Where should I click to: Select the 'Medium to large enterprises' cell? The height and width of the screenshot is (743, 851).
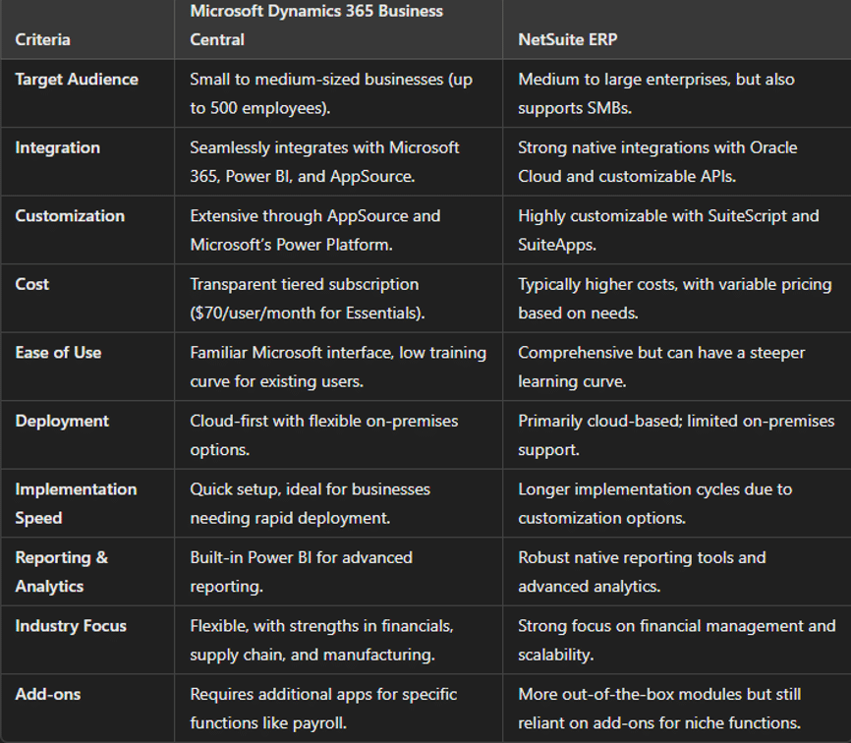(655, 93)
